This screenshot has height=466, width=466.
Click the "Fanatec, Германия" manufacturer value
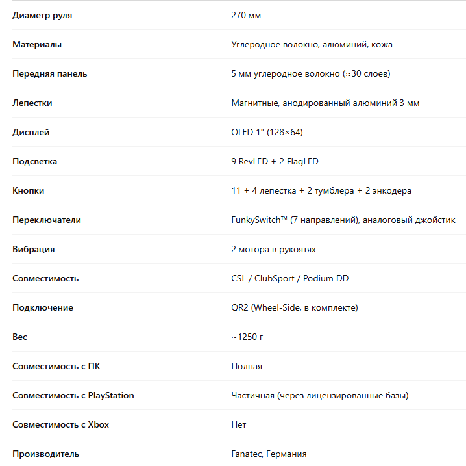tap(269, 454)
